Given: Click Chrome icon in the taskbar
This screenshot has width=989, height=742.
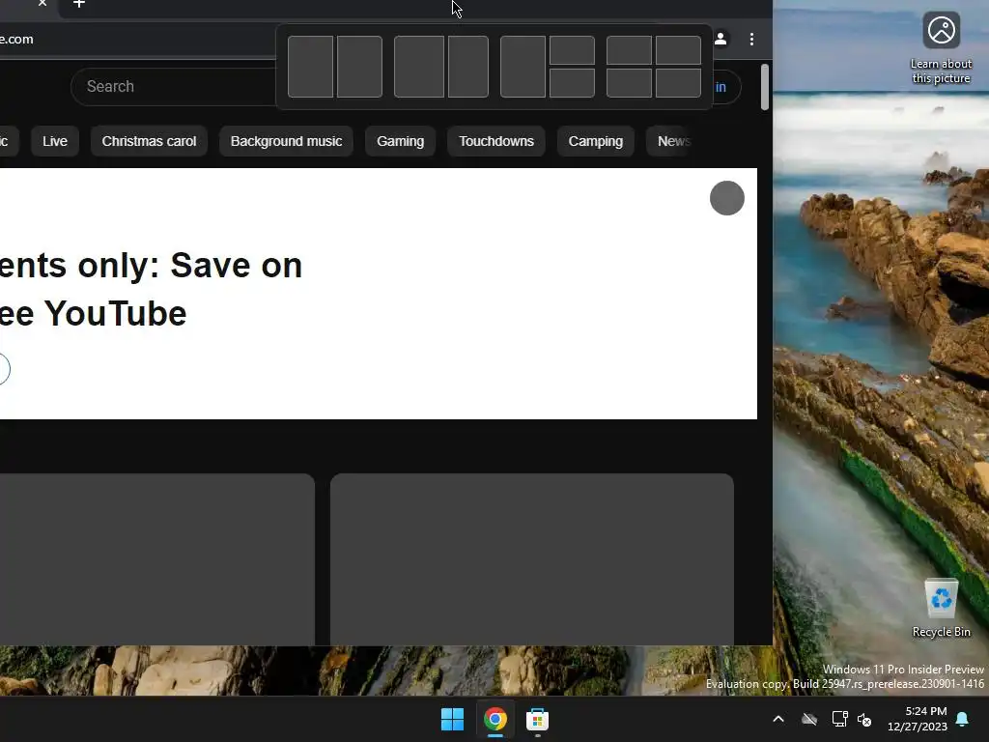Looking at the screenshot, I should pos(495,719).
